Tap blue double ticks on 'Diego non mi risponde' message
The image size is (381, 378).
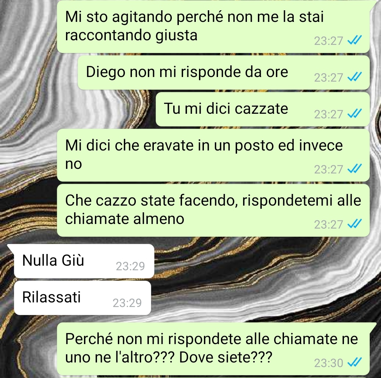pos(355,77)
